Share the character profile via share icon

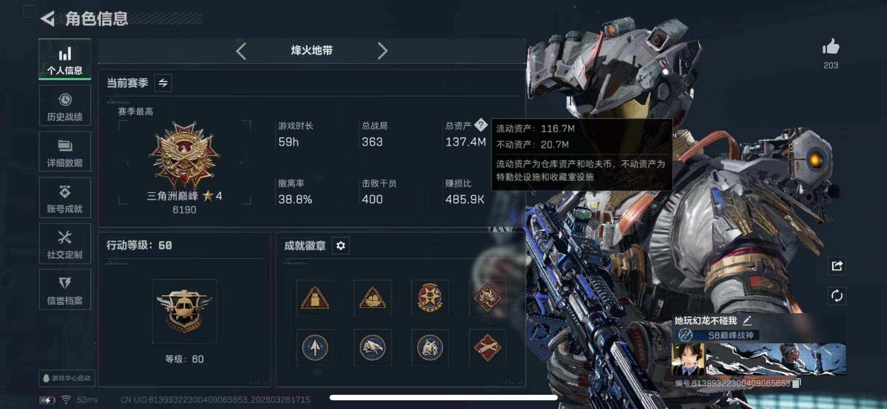(837, 266)
